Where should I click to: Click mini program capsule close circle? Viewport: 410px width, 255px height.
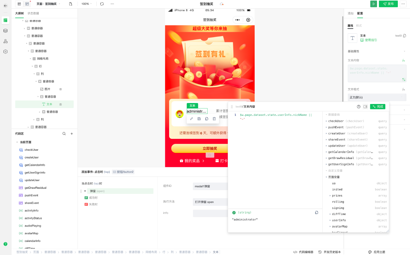pyautogui.click(x=248, y=20)
